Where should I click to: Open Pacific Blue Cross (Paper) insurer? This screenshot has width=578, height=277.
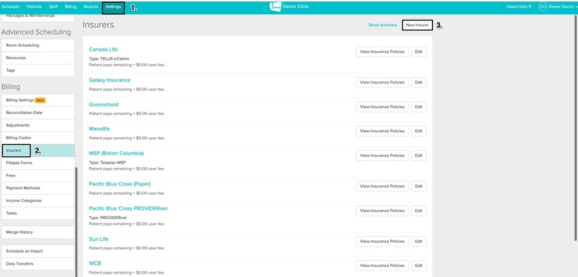[120, 184]
